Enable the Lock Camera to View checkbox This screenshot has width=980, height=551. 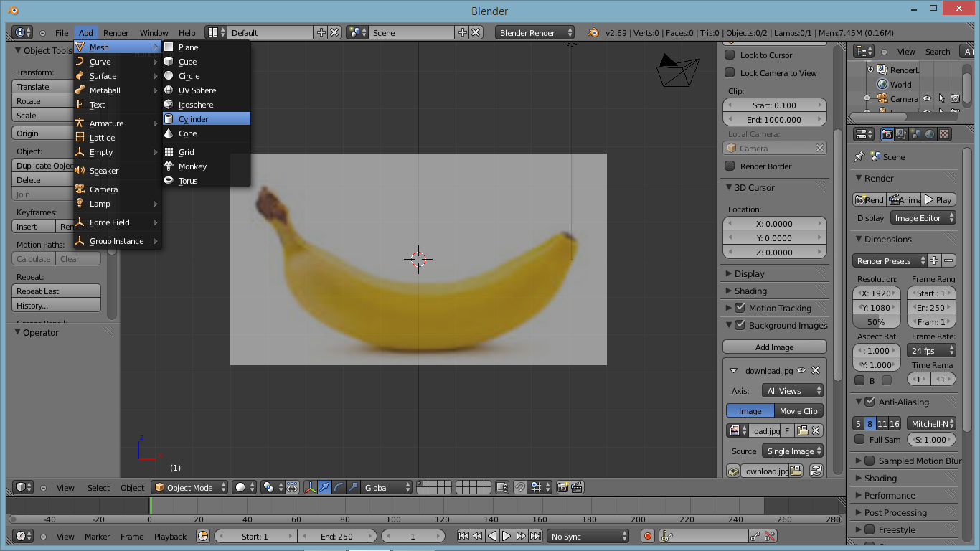point(730,73)
